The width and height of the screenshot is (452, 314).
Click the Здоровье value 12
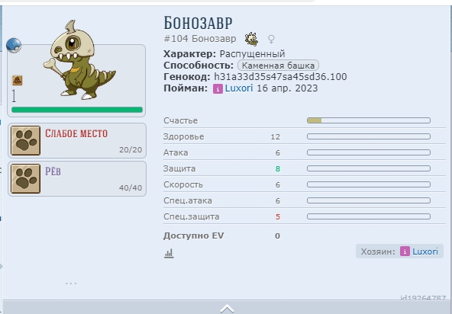point(276,136)
